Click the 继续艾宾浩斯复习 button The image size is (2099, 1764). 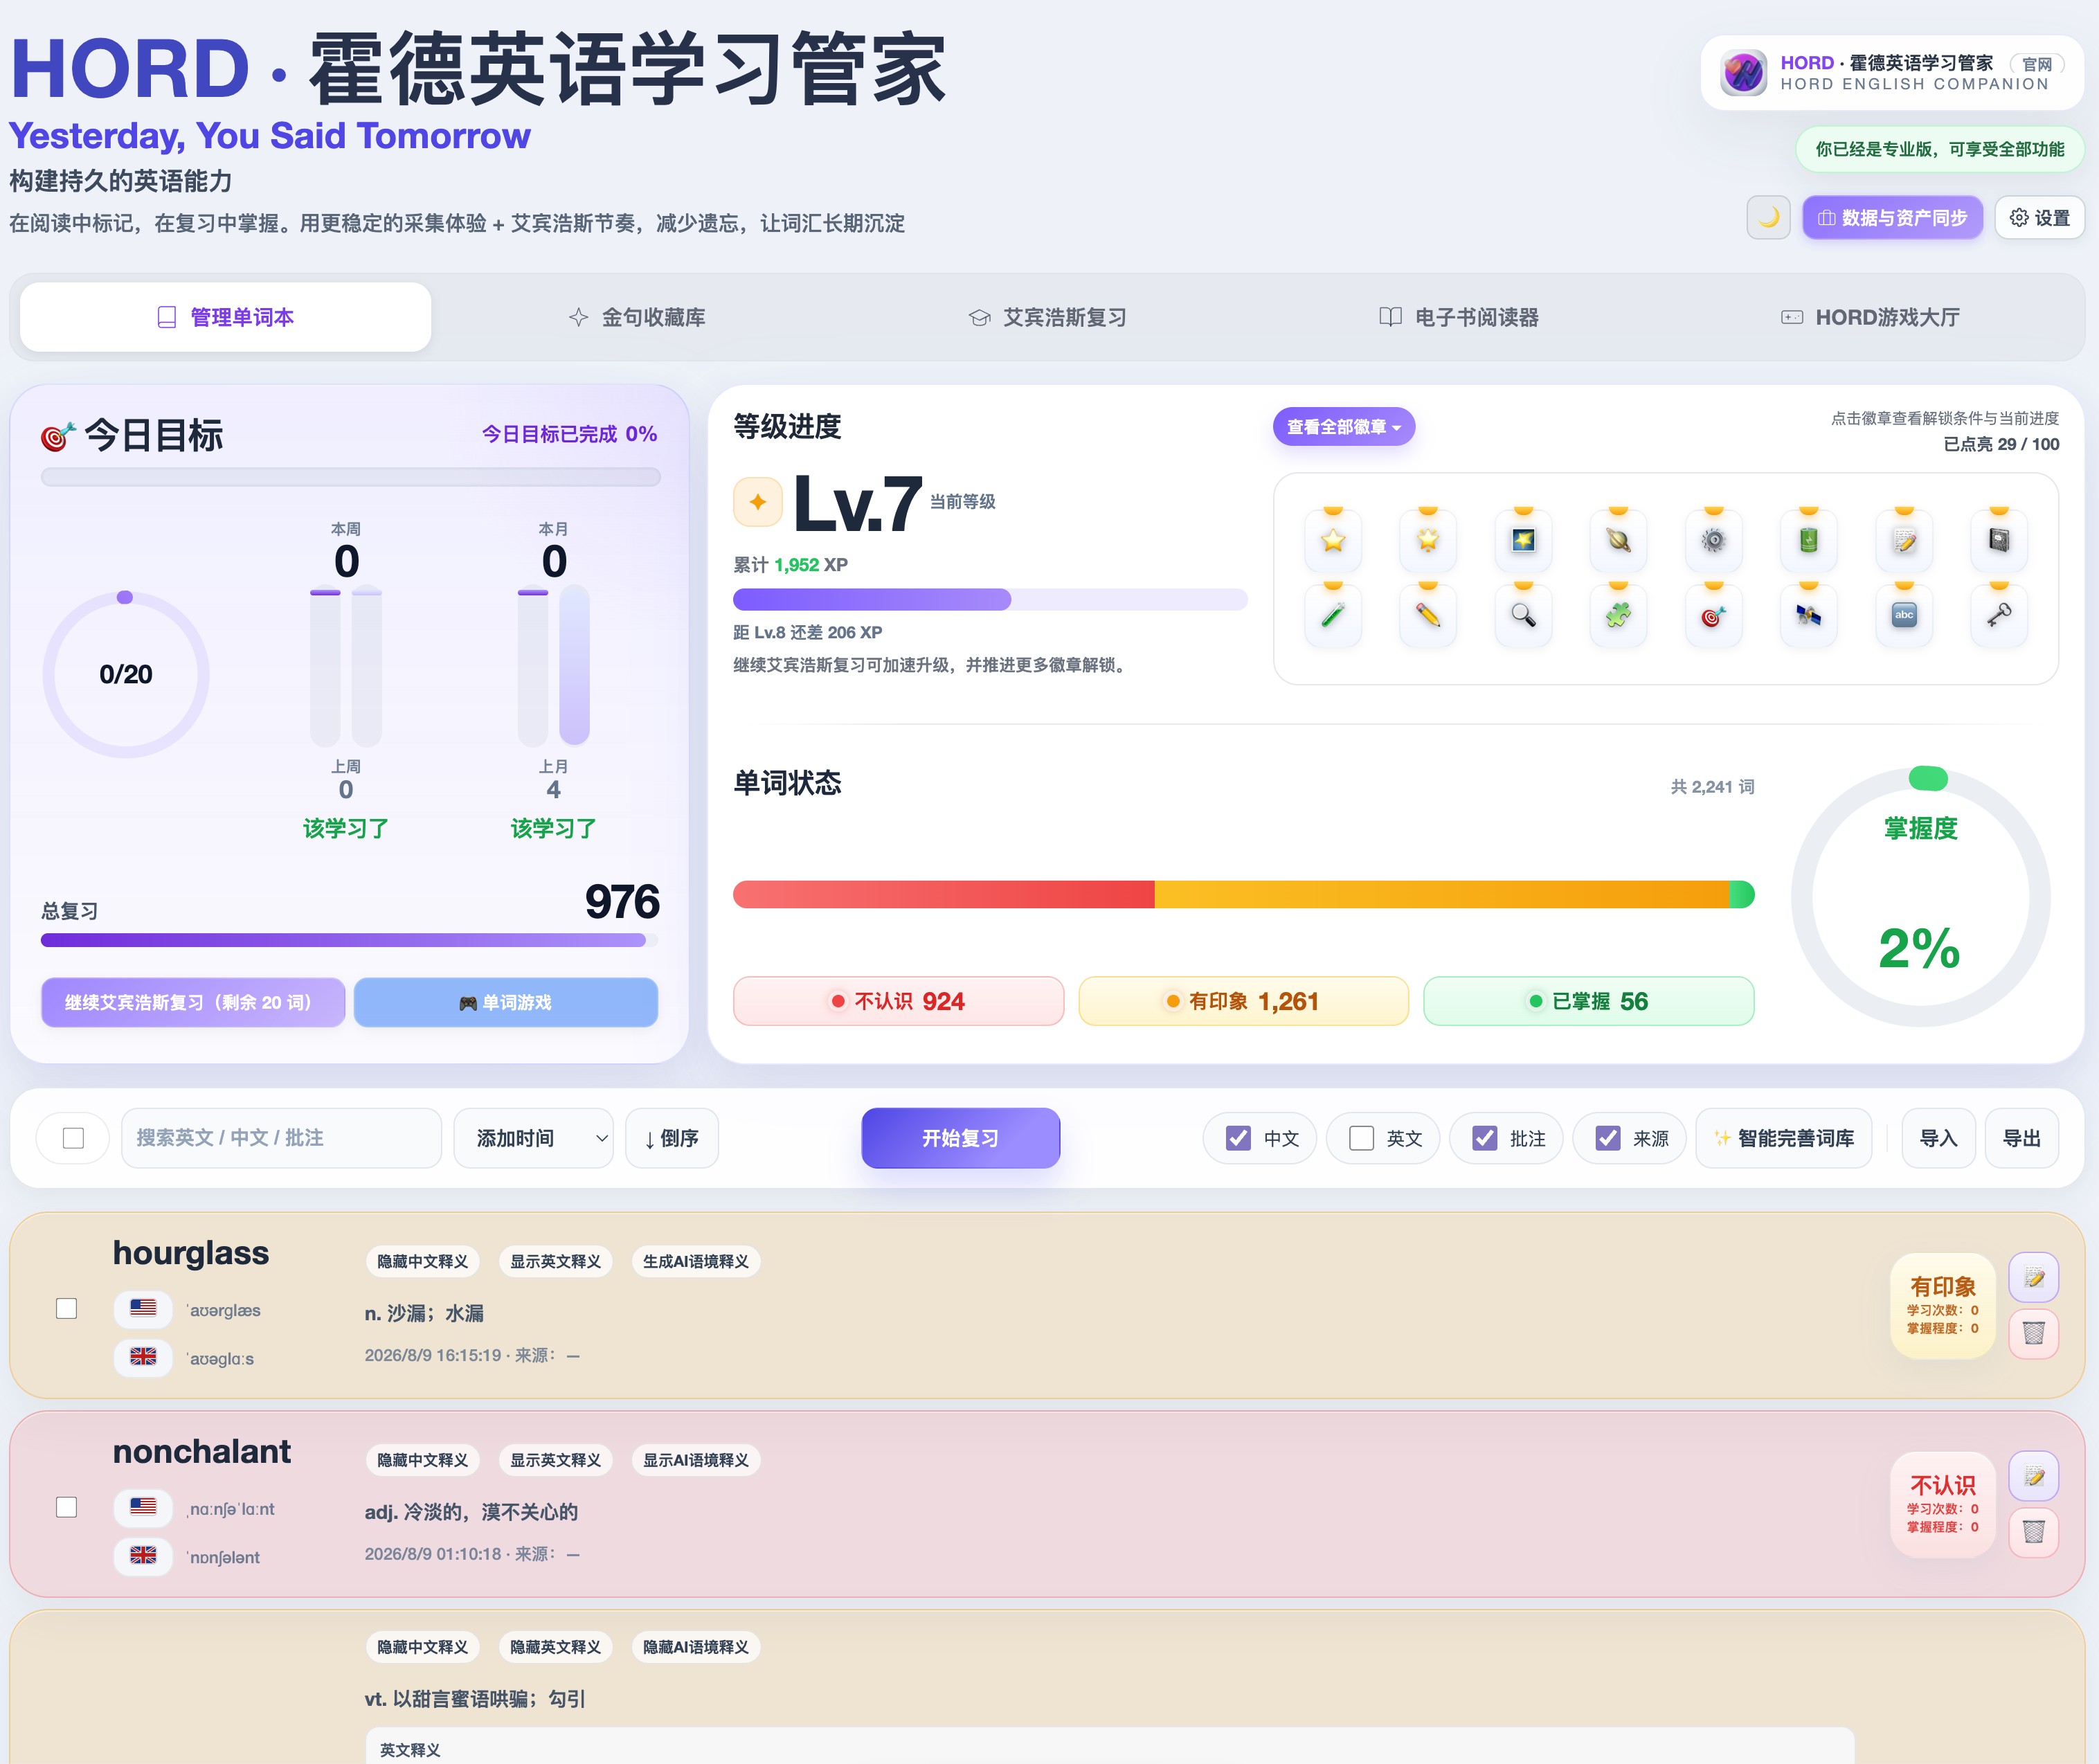pyautogui.click(x=193, y=1002)
